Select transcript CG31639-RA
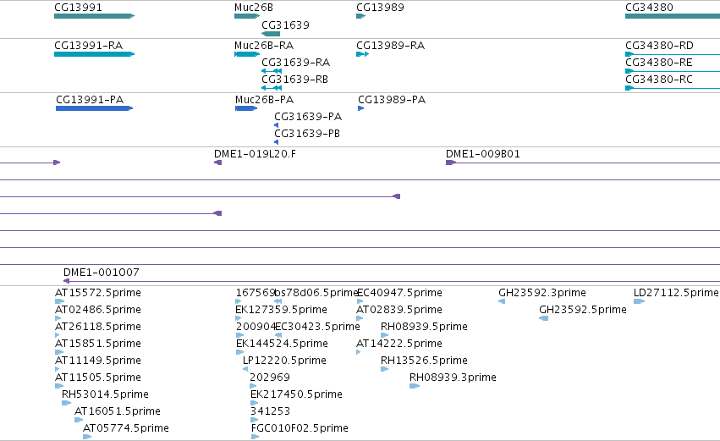The image size is (720, 441). [x=296, y=62]
